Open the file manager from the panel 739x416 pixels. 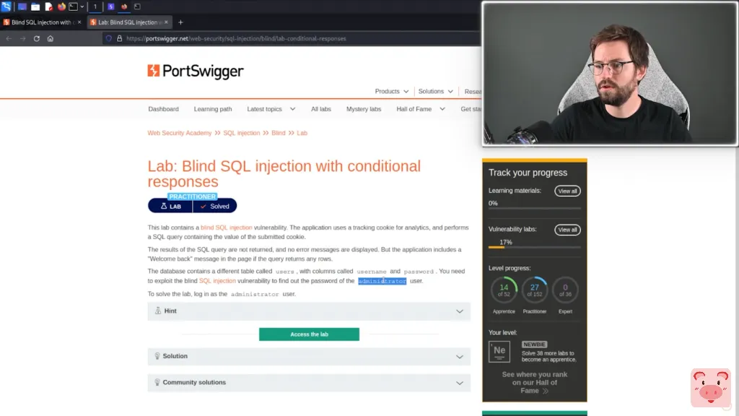[35, 6]
